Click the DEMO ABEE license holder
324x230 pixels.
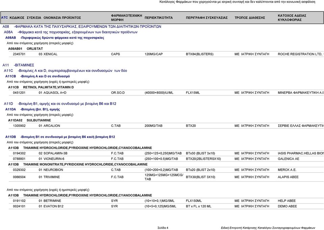pyautogui.click(x=287, y=206)
